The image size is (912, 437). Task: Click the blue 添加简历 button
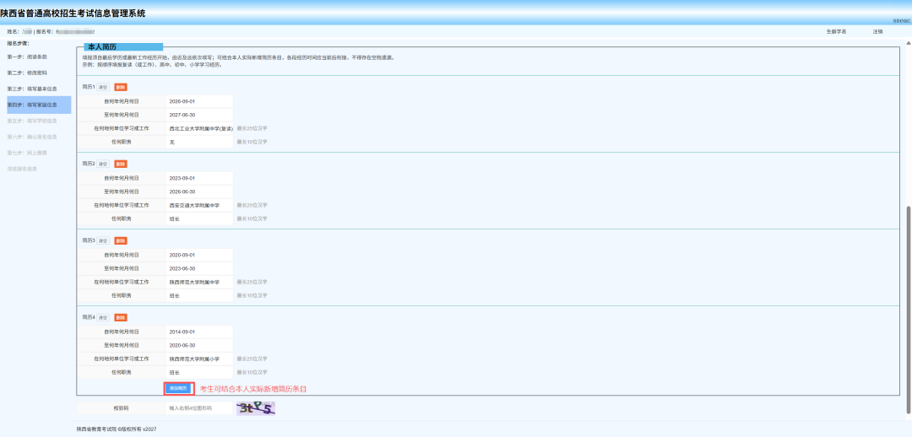click(x=176, y=387)
